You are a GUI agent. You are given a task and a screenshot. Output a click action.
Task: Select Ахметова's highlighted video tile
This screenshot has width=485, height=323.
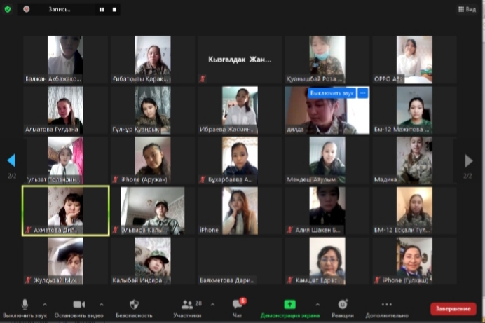65,210
